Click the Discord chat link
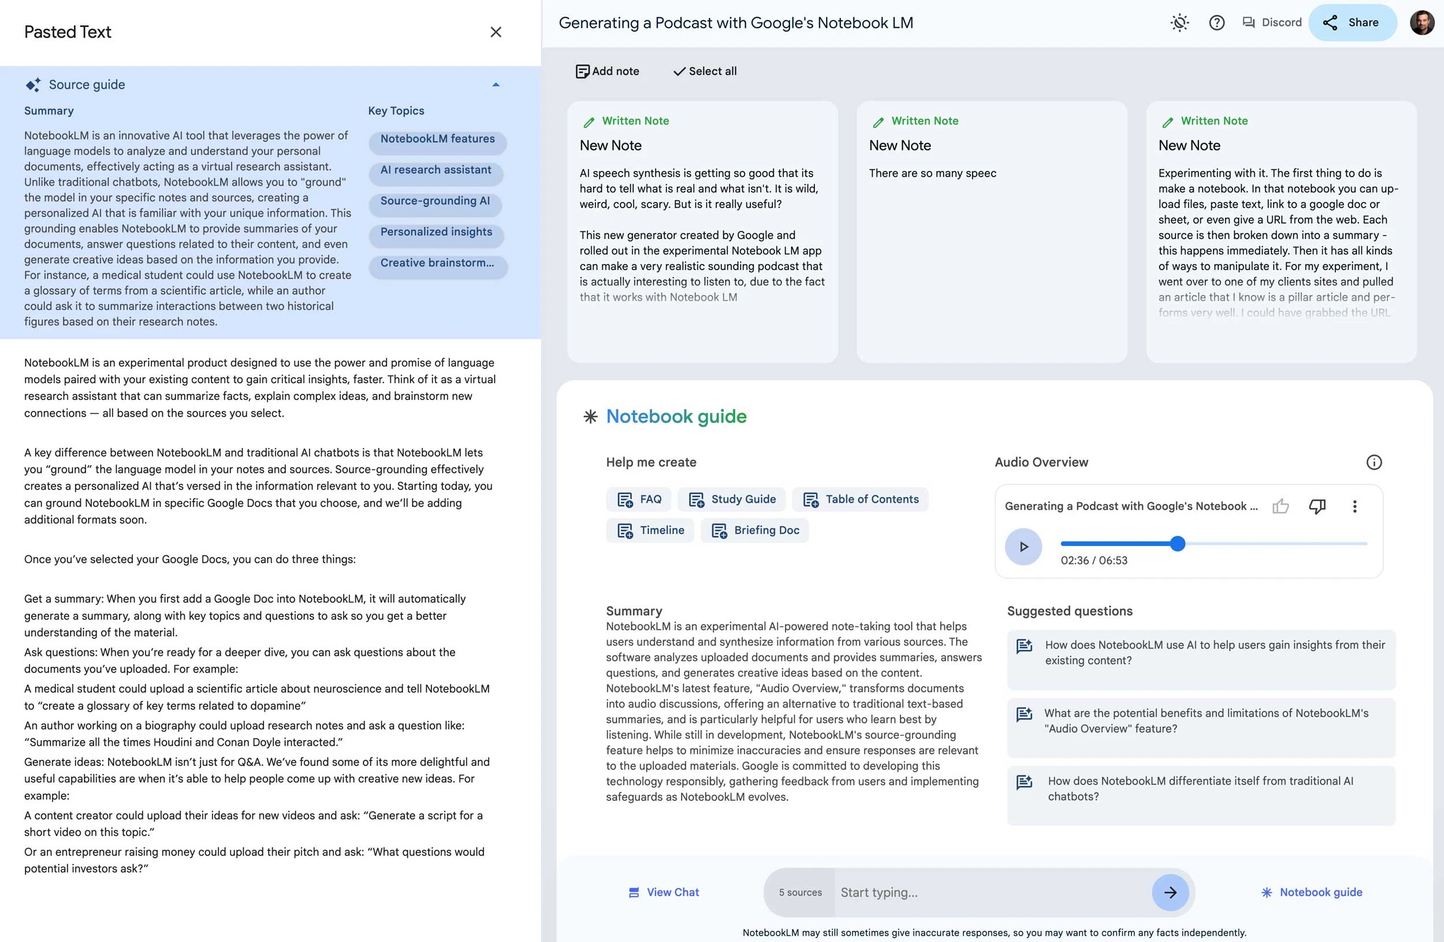 (1272, 23)
